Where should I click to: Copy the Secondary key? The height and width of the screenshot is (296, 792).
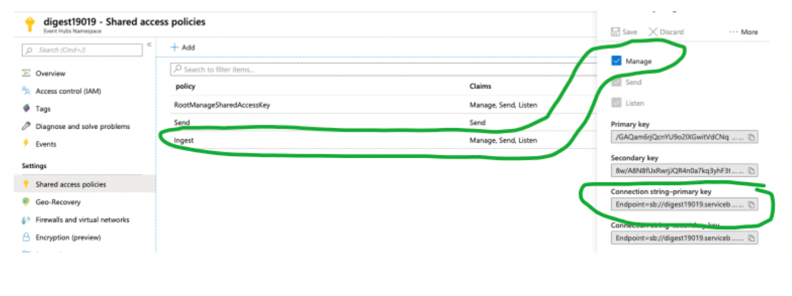click(751, 171)
